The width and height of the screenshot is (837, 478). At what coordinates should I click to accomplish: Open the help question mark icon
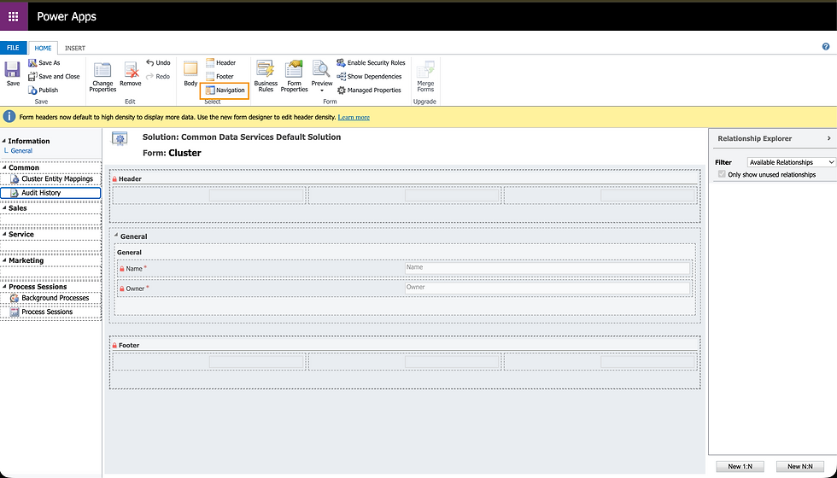(x=826, y=47)
